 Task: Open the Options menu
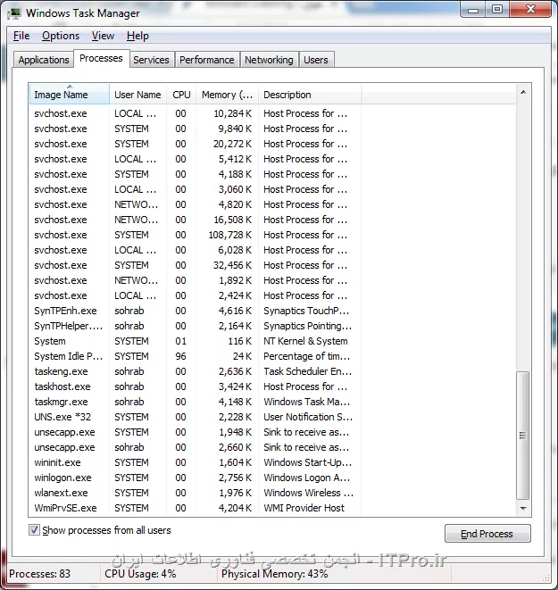pos(61,36)
